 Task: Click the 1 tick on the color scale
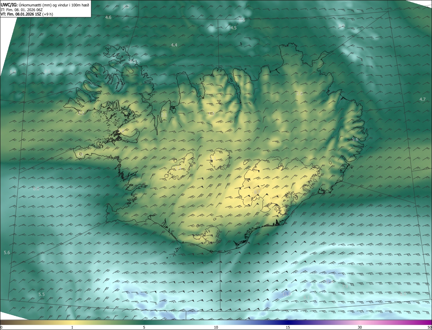tap(72, 327)
